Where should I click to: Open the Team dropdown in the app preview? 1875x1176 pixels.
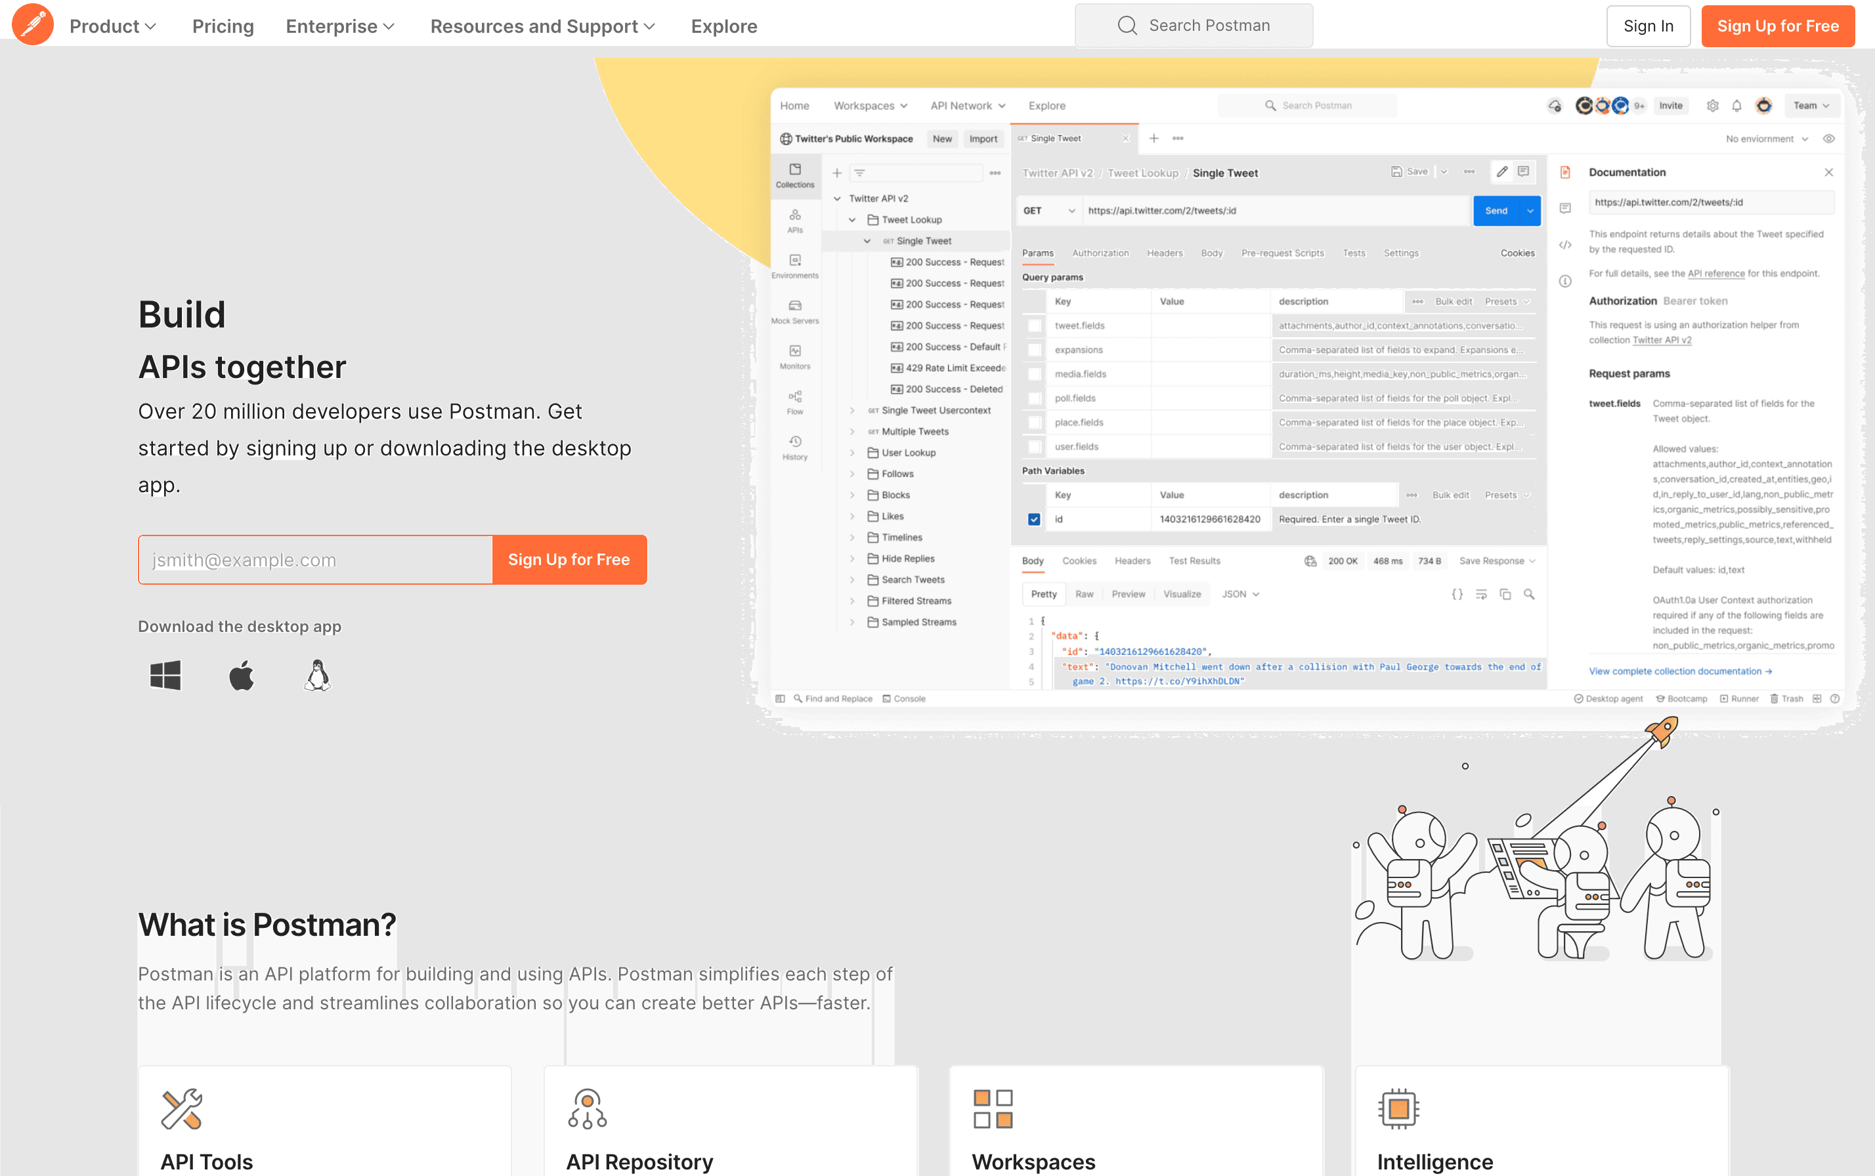click(1811, 106)
